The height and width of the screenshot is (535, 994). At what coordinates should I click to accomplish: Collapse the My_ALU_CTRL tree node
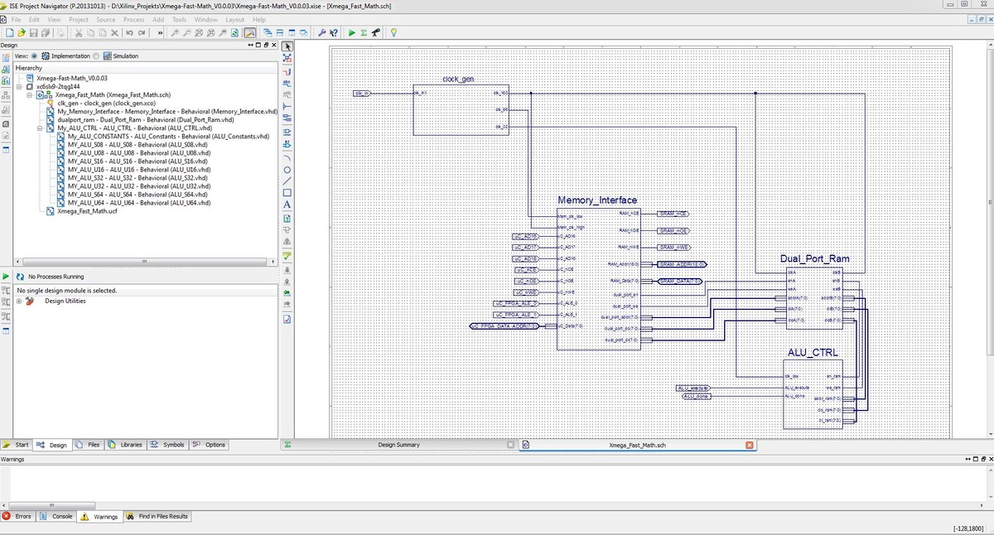click(40, 128)
